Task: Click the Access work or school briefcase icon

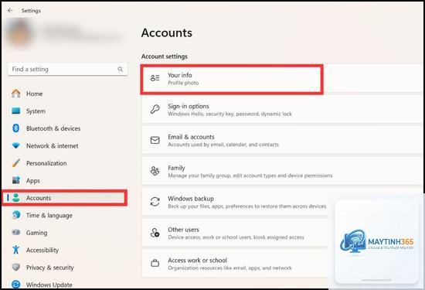Action: point(155,263)
